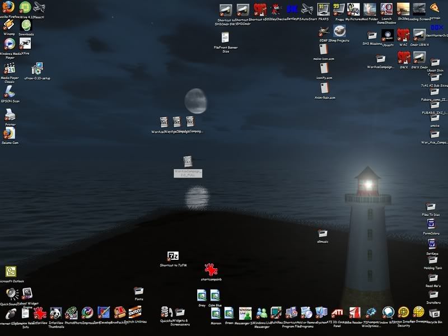Open the Mod Folder icon
Image resolution: width=448 pixels, height=336 pixels.
tap(370, 10)
